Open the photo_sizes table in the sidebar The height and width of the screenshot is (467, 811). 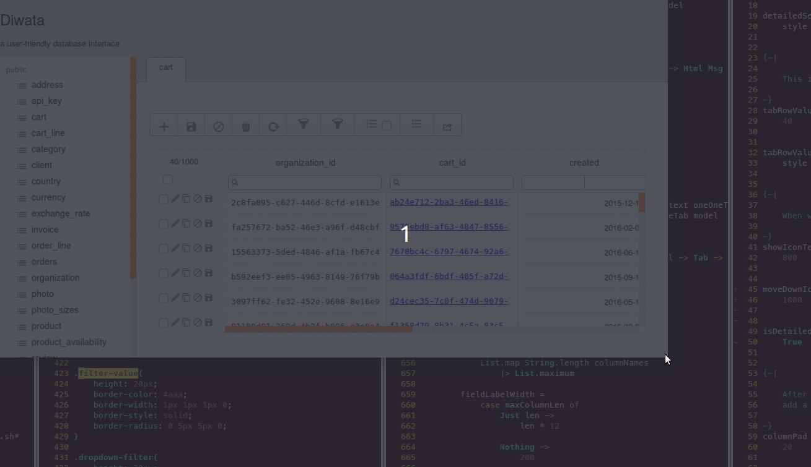point(55,310)
